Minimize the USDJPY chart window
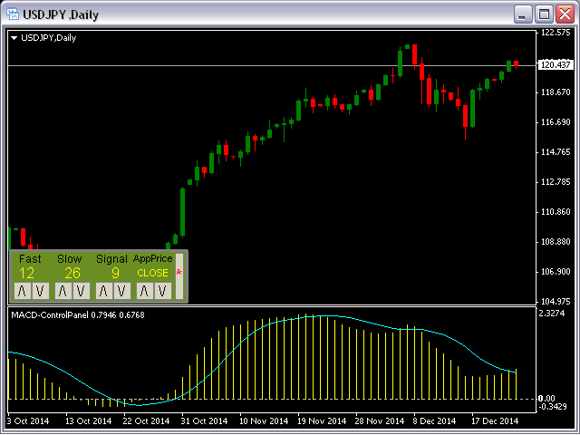Image resolution: width=580 pixels, height=435 pixels. [524, 14]
